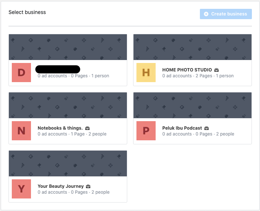Viewport: 260px width, 211px height.
Task: Click the plus icon in Create business
Action: point(206,14)
